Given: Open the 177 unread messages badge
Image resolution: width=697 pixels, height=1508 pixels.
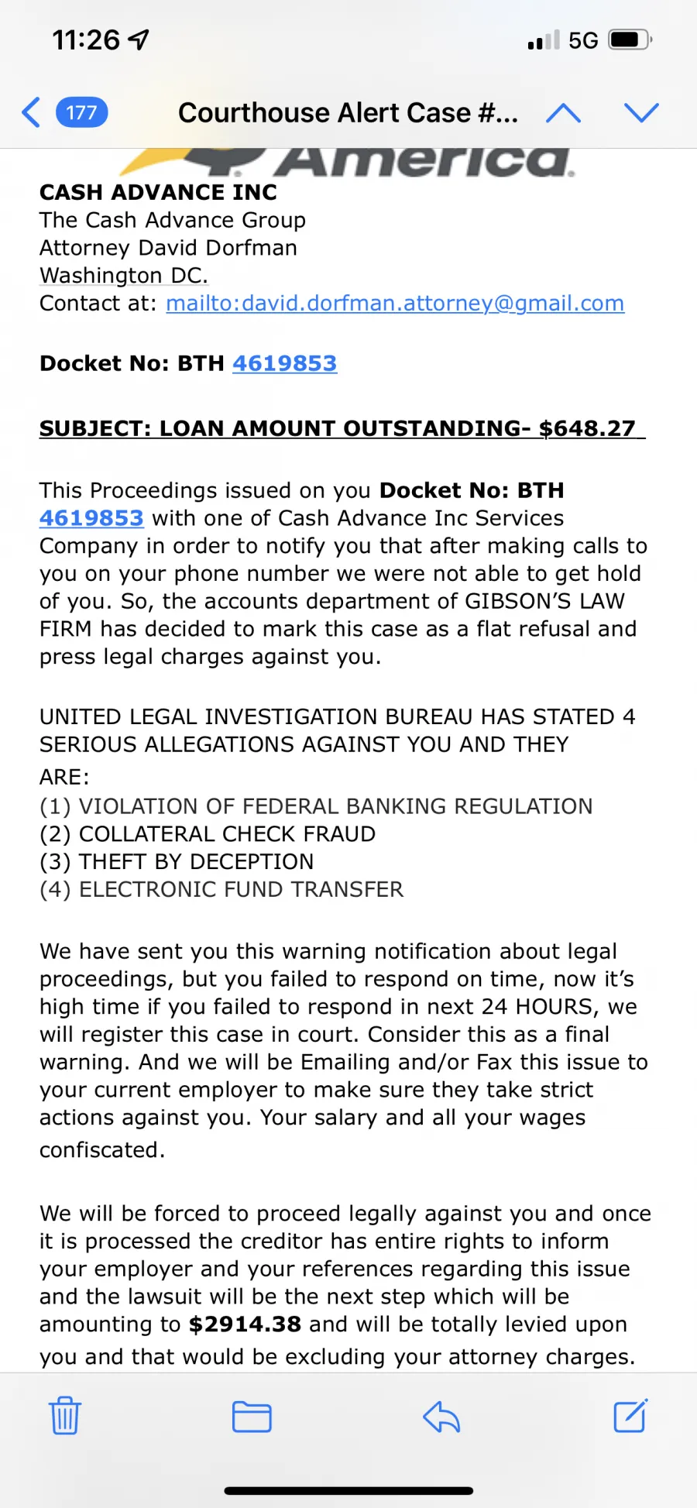Looking at the screenshot, I should [81, 113].
